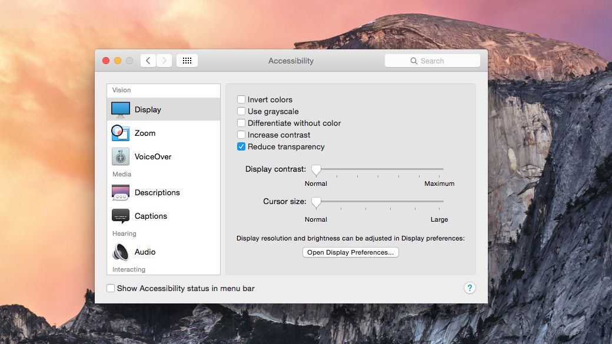Enable Invert colors
612x344 pixels.
coord(241,99)
